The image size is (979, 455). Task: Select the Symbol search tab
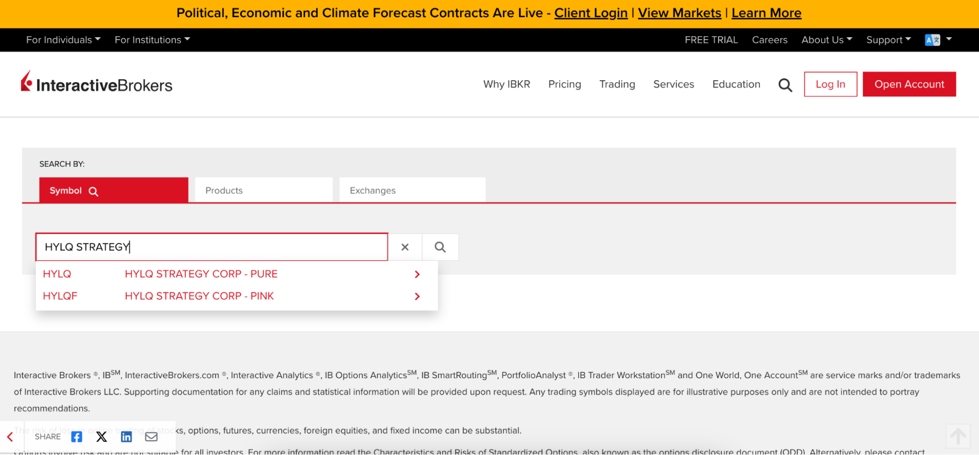click(x=114, y=190)
